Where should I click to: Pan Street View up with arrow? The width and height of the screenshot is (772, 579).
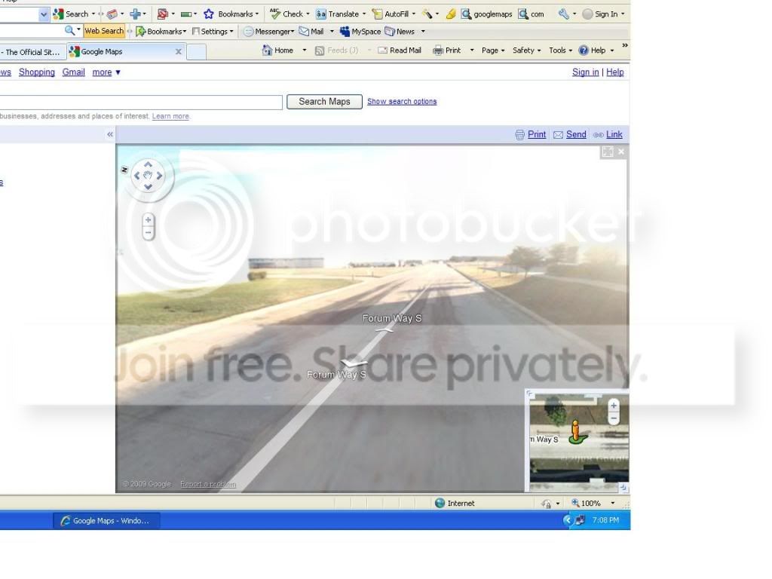coord(148,165)
